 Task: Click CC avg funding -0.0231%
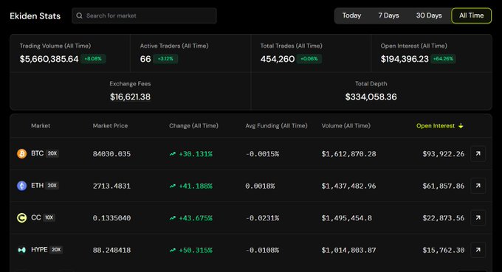262,218
